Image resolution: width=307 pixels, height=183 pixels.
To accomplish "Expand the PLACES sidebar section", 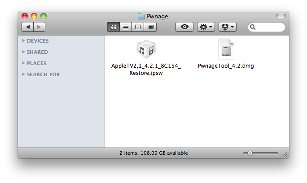I will tap(23, 63).
